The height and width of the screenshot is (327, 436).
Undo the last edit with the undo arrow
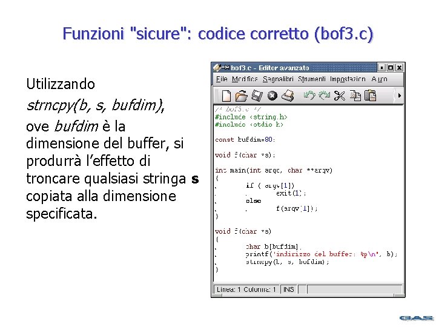(309, 96)
